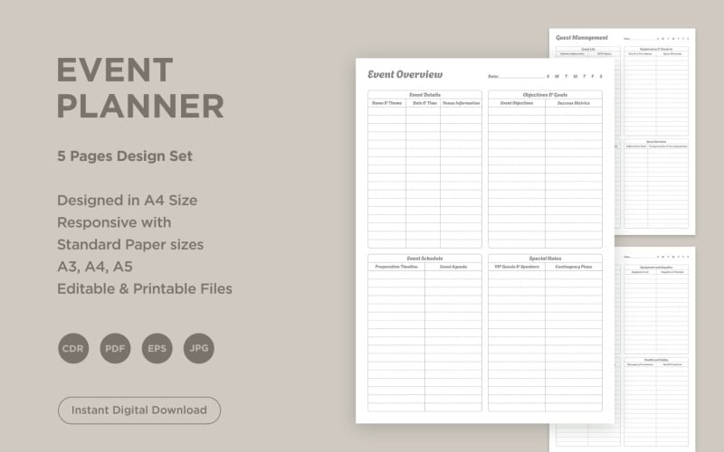Click the Instant Digital Download button
The image size is (724, 452).
coord(139,410)
